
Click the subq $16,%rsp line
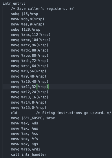(x=25, y=14)
